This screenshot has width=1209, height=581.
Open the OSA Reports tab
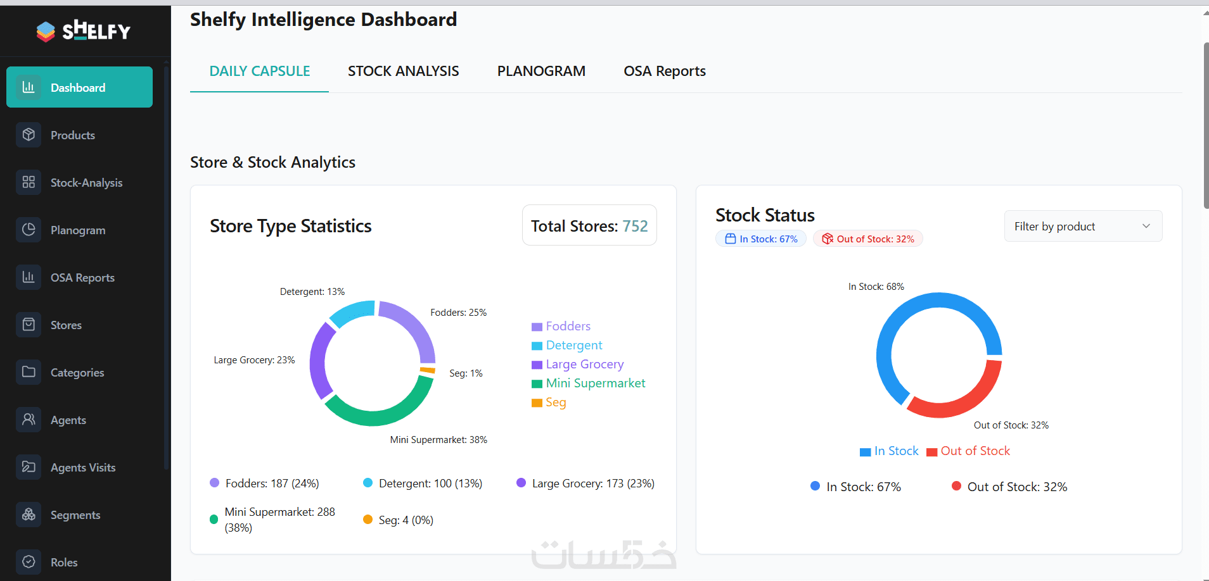pyautogui.click(x=665, y=71)
